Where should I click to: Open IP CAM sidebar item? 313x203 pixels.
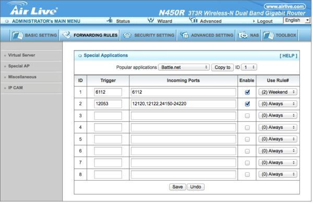15,87
